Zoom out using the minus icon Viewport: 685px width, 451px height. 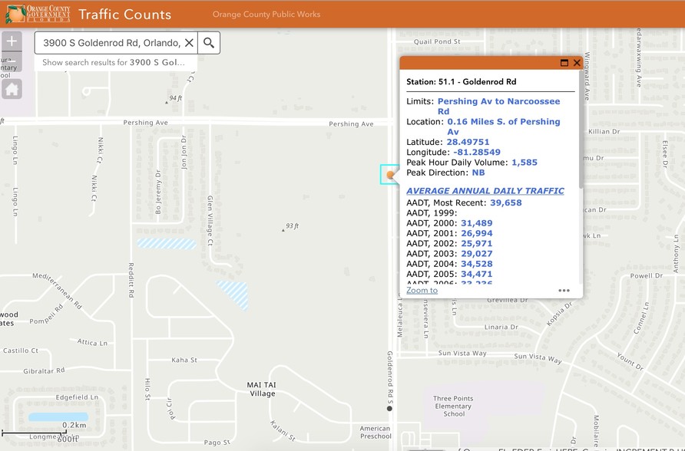tap(11, 61)
